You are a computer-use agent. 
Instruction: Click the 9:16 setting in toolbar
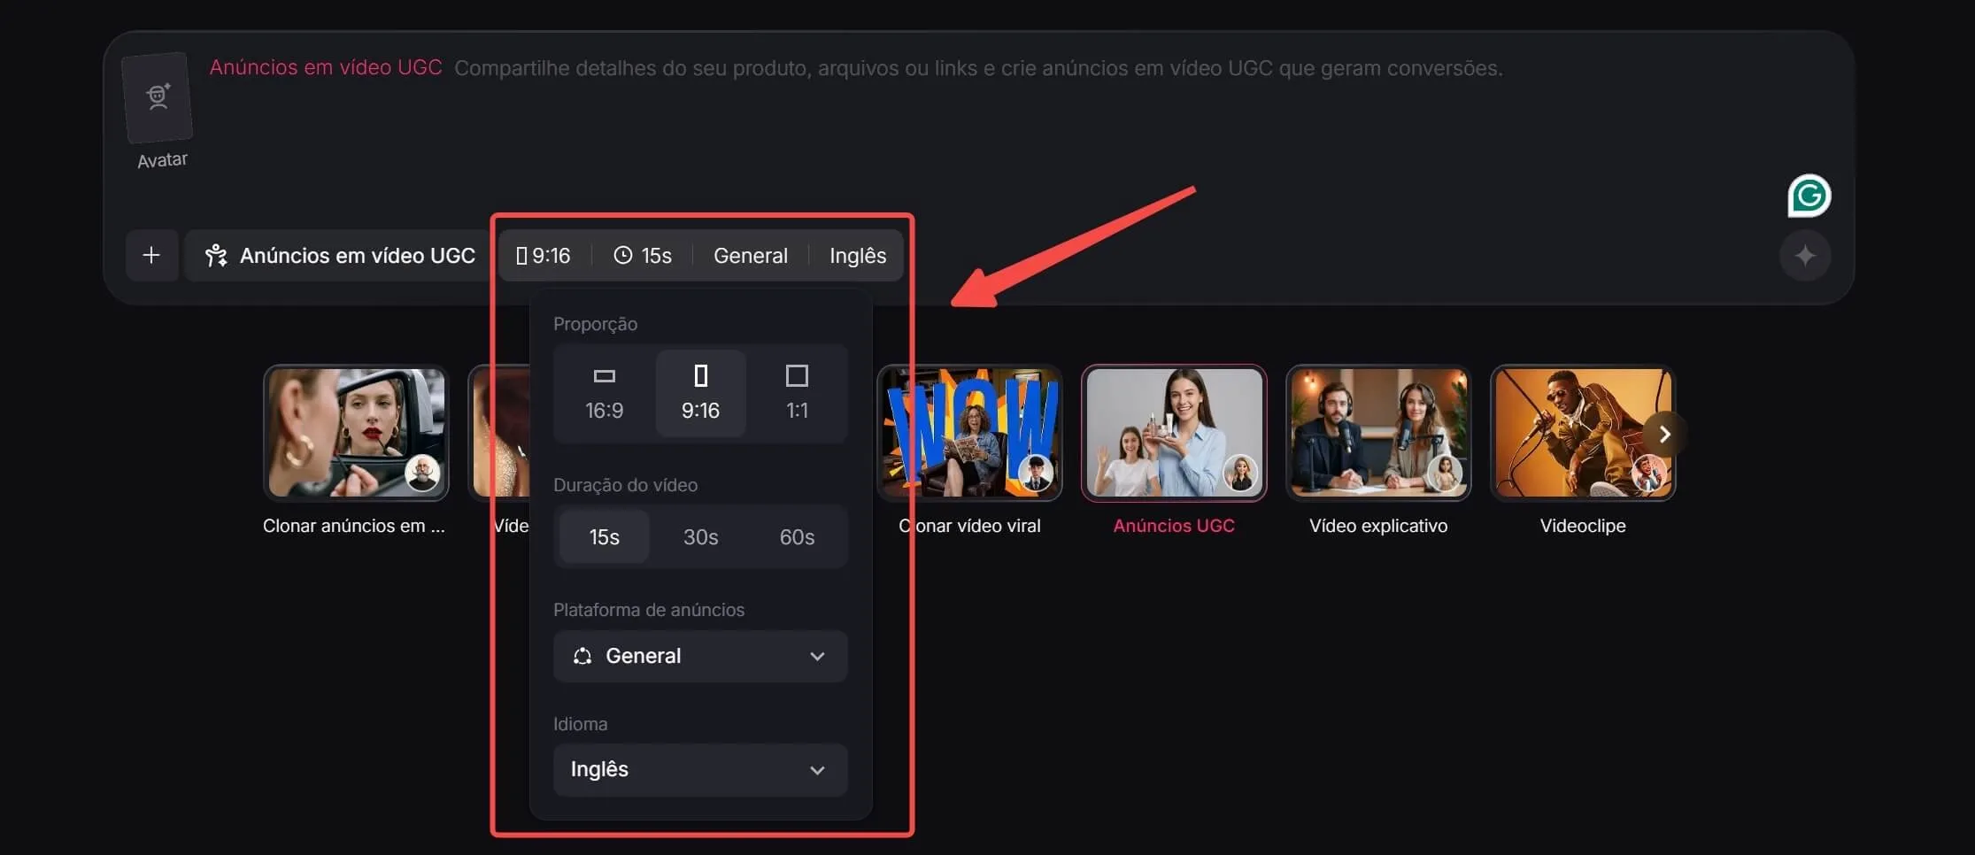click(544, 256)
